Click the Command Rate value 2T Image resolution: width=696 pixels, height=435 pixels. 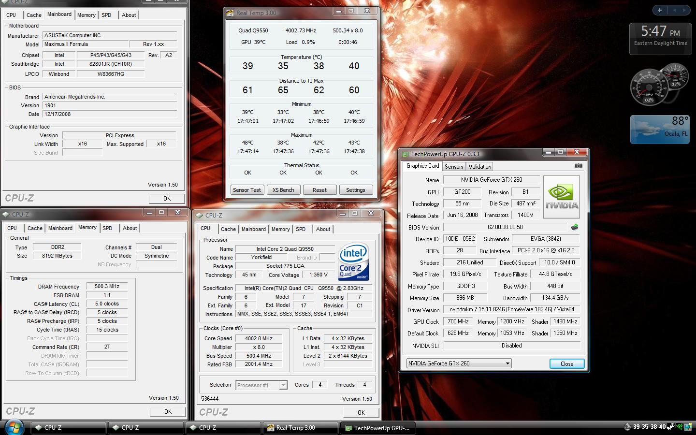(x=107, y=347)
